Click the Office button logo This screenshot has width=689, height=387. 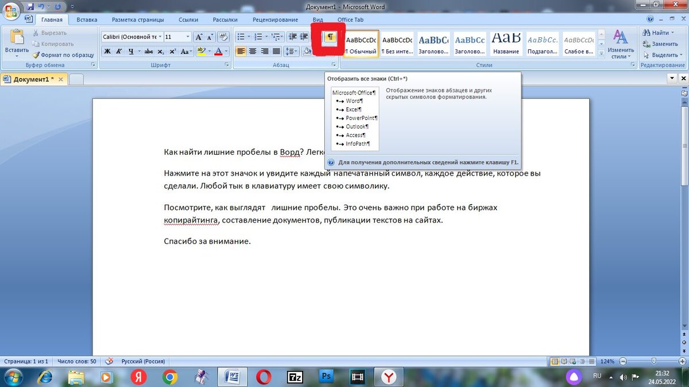click(10, 10)
